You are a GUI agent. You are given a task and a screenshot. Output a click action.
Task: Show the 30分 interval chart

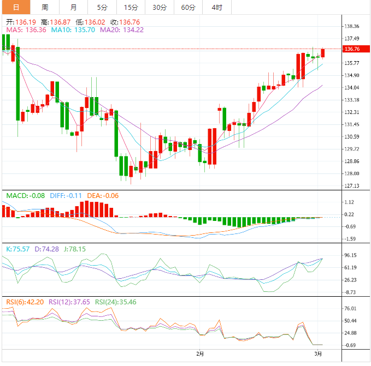pyautogui.click(x=160, y=7)
